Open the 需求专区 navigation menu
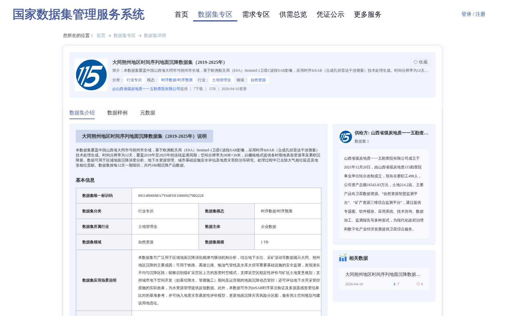505x316 pixels. click(x=256, y=15)
